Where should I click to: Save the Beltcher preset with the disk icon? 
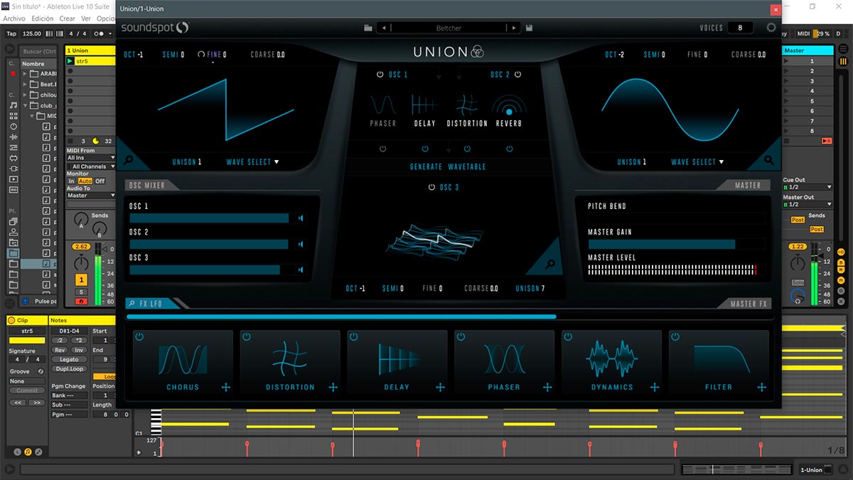(x=530, y=28)
